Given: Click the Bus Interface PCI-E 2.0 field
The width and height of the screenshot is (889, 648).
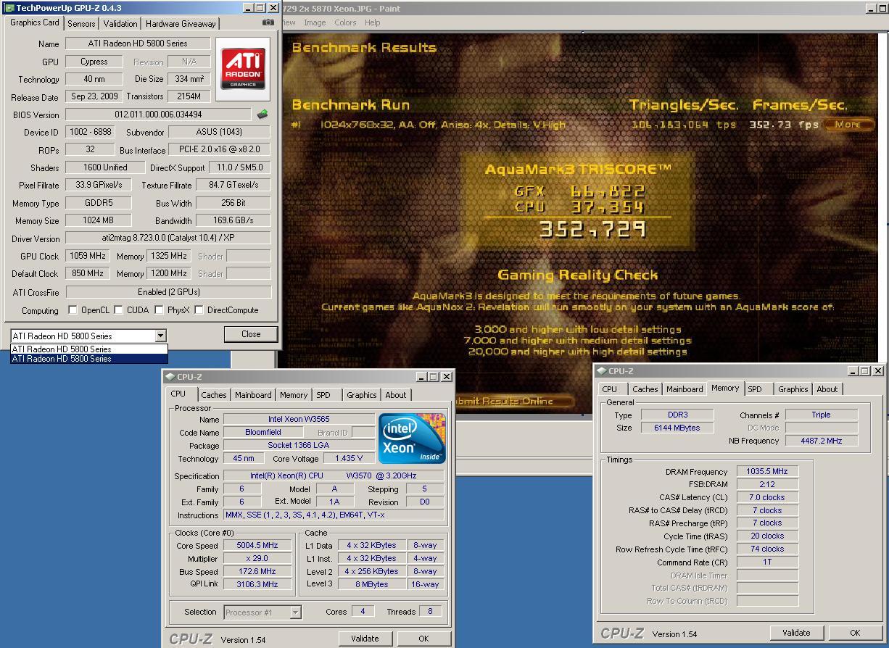Looking at the screenshot, I should point(219,149).
